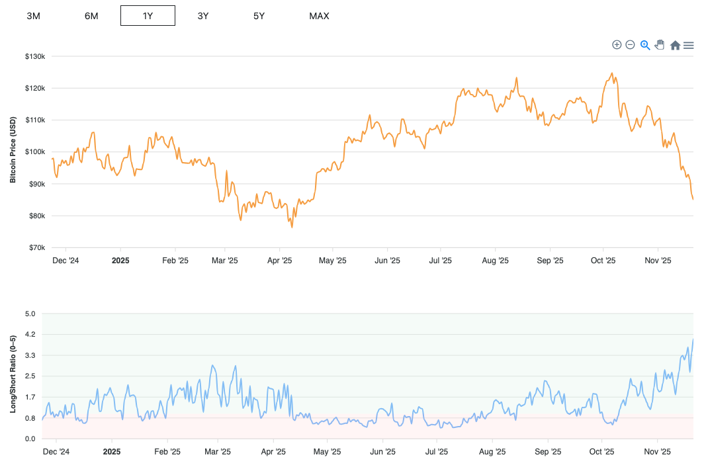Toggle the 1Y time range selection
706x467 pixels.
147,15
